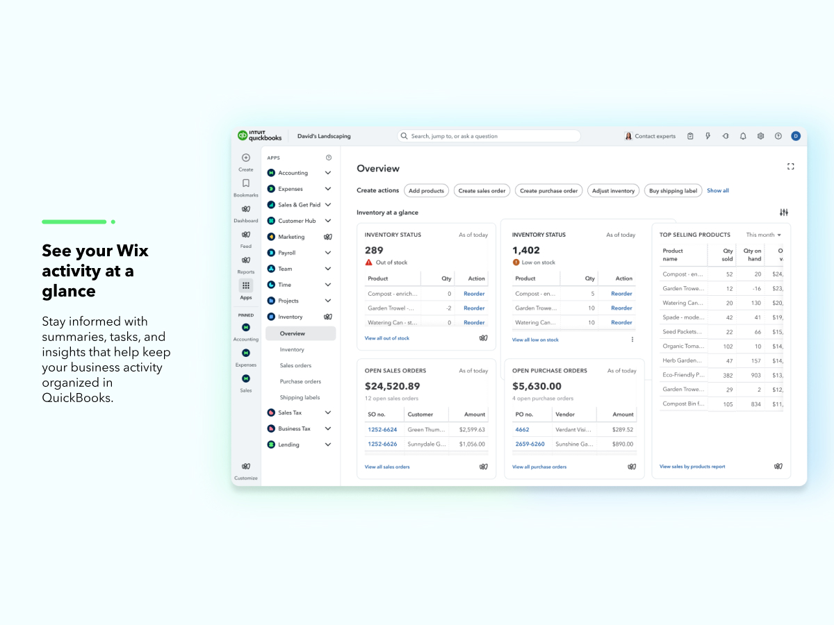Expand the Sales Tax chevron

tap(328, 412)
